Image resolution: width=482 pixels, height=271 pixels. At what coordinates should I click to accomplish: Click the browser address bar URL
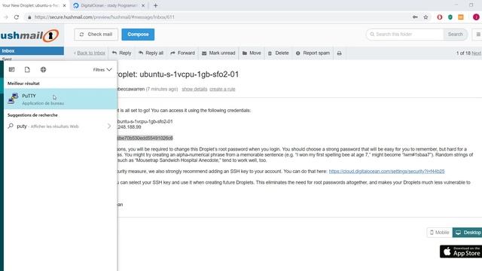tap(105, 17)
